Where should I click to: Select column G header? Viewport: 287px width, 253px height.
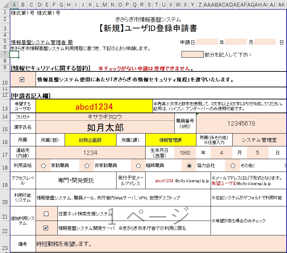pyautogui.click(x=61, y=4)
